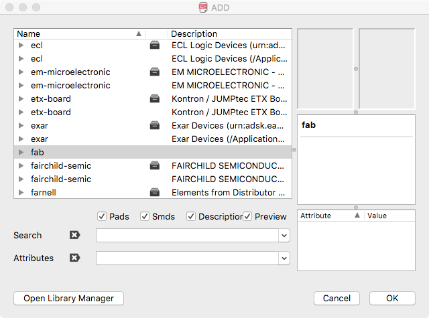Image resolution: width=429 pixels, height=318 pixels.
Task: Click the library icon on em-microelectronic's first row
Action: coord(155,72)
